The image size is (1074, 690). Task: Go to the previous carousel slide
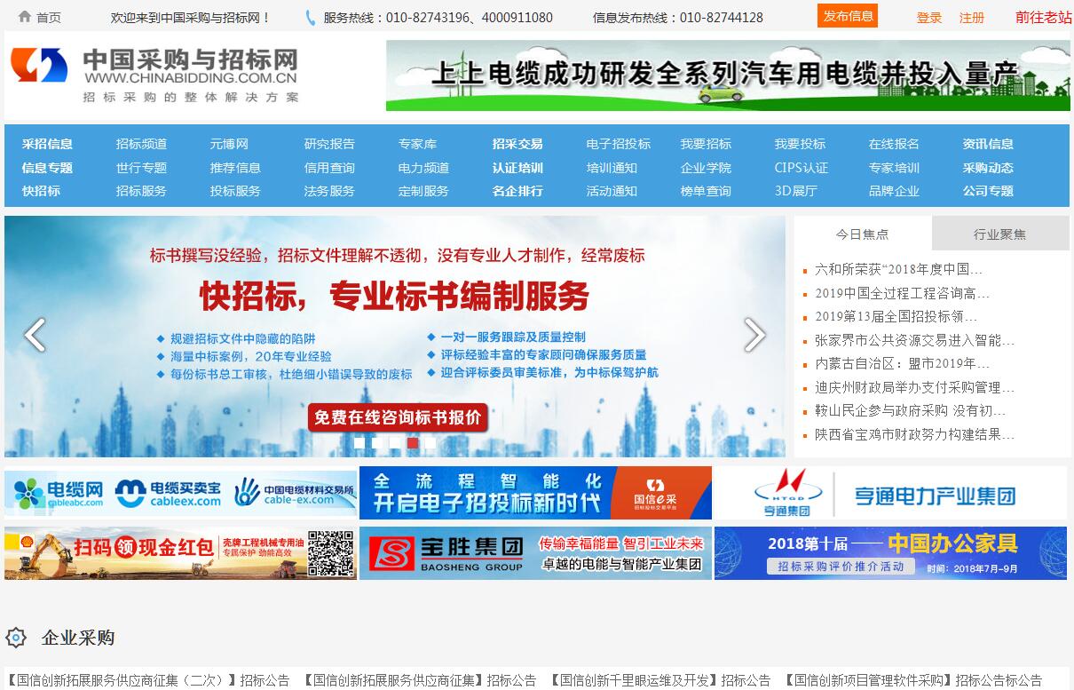pyautogui.click(x=35, y=335)
